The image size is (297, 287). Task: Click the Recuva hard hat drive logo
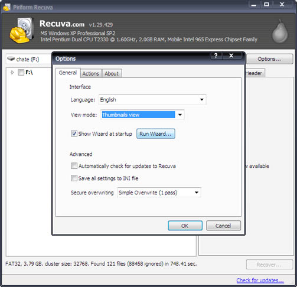pyautogui.click(x=21, y=30)
